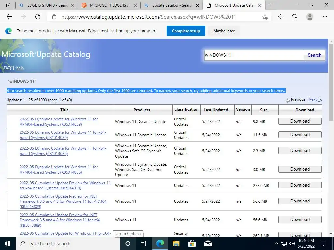Viewport: 334px width, 250px height.
Task: Open KB5013889 .NET Framework x64 link
Action: (60, 220)
